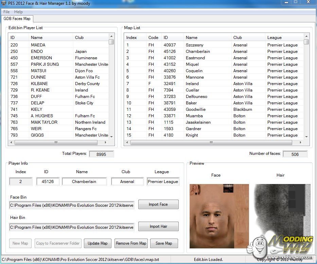The height and width of the screenshot is (264, 317).
Task: Sort player list by Club column header
Action: click(x=80, y=38)
